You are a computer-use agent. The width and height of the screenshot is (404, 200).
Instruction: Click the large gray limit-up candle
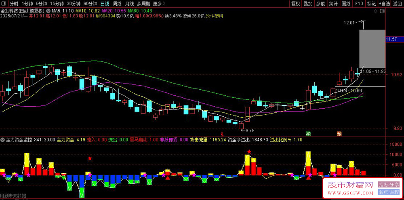(x=372, y=49)
